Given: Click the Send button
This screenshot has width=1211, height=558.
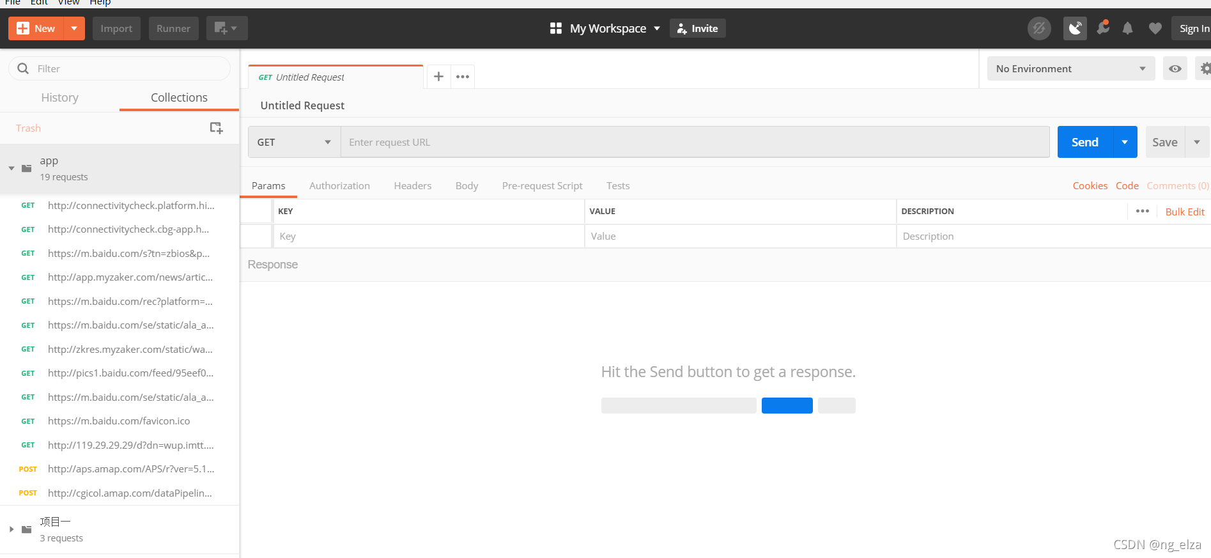Looking at the screenshot, I should (1084, 142).
